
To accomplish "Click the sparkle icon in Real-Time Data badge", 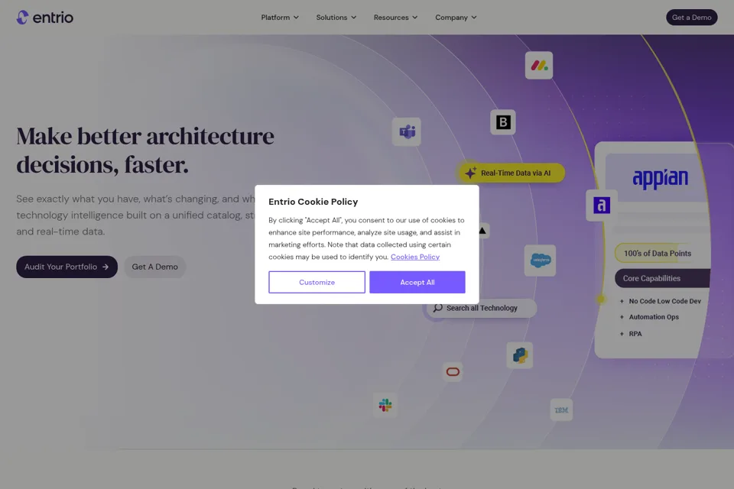I will tap(470, 173).
